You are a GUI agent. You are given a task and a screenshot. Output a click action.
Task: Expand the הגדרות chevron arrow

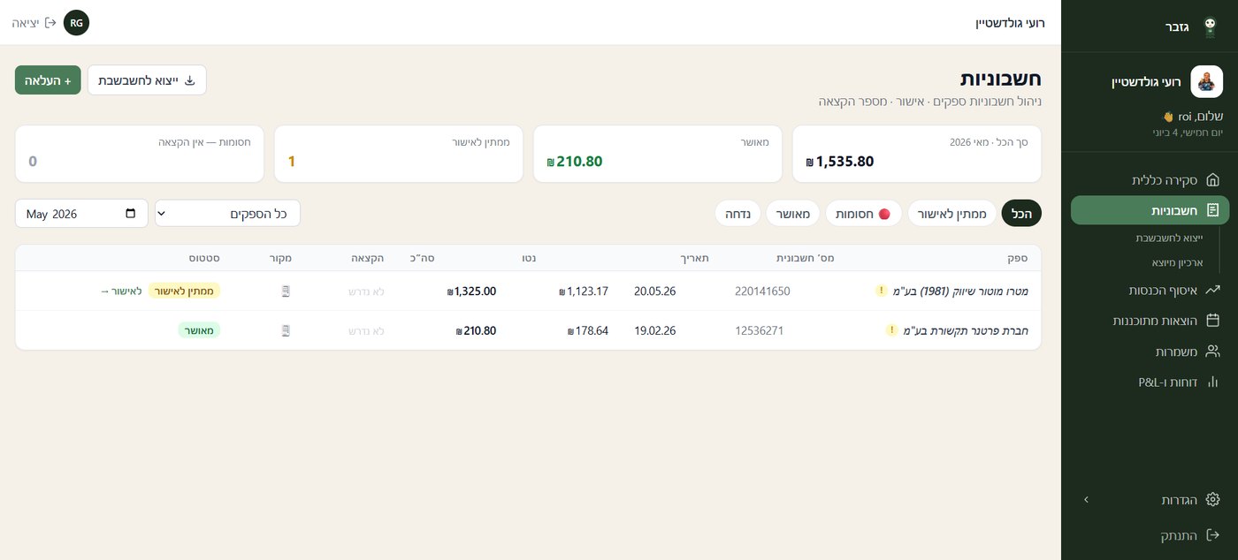[x=1086, y=499]
